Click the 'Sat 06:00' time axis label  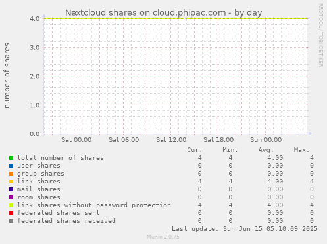124,140
